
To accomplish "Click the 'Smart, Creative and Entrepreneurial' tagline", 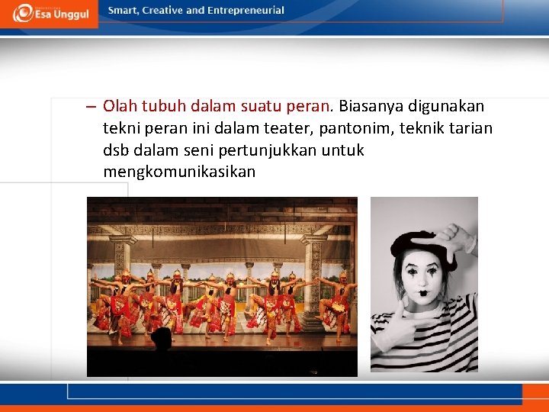I will click(196, 11).
